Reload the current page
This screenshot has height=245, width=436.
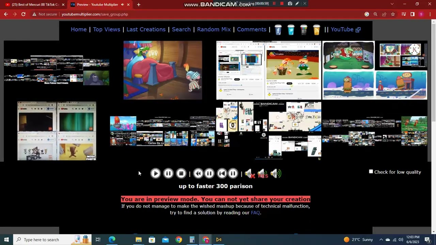tap(24, 14)
